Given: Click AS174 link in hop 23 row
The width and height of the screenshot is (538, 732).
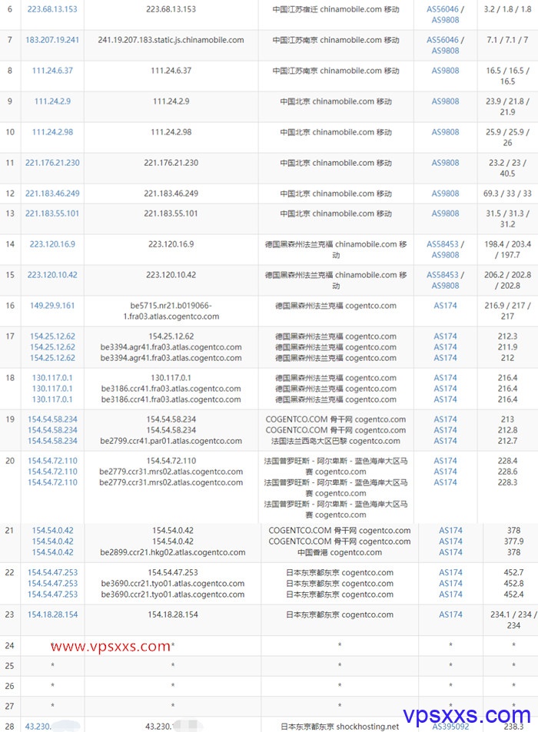Looking at the screenshot, I should (450, 614).
